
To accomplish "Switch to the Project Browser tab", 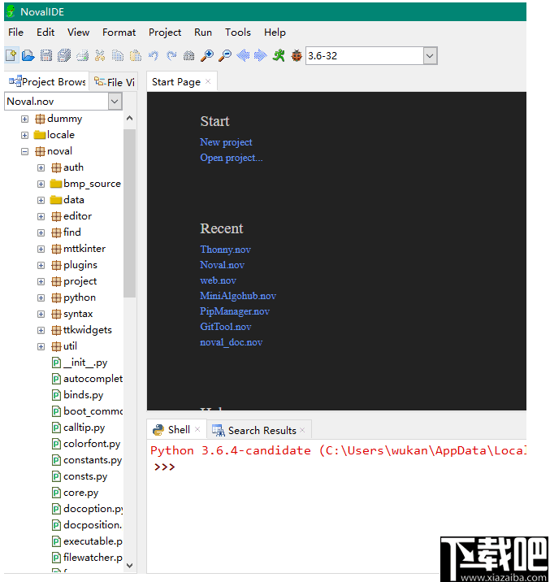I will 47,81.
